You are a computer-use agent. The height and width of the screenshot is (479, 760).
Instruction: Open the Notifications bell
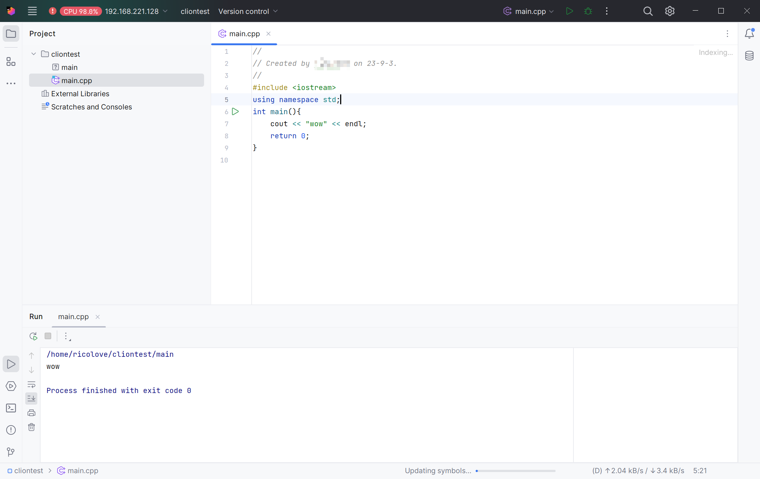click(749, 34)
